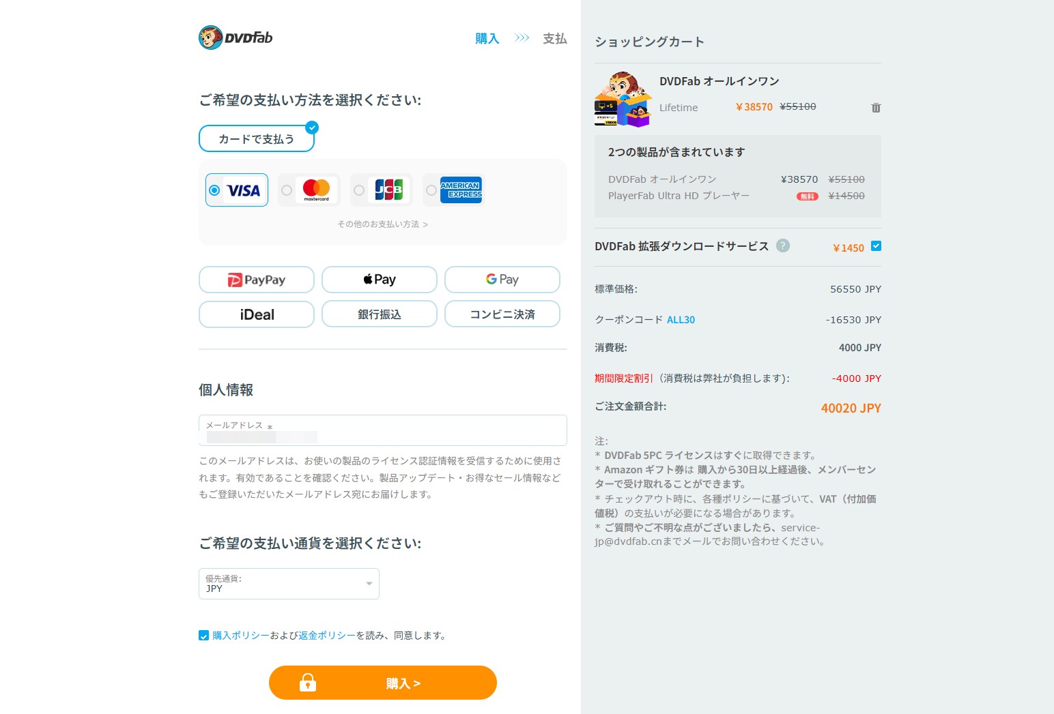Screen dimensions: 1054x714
Task: Click PlayerFab Ultra HD プレーヤー item
Action: [x=679, y=196]
